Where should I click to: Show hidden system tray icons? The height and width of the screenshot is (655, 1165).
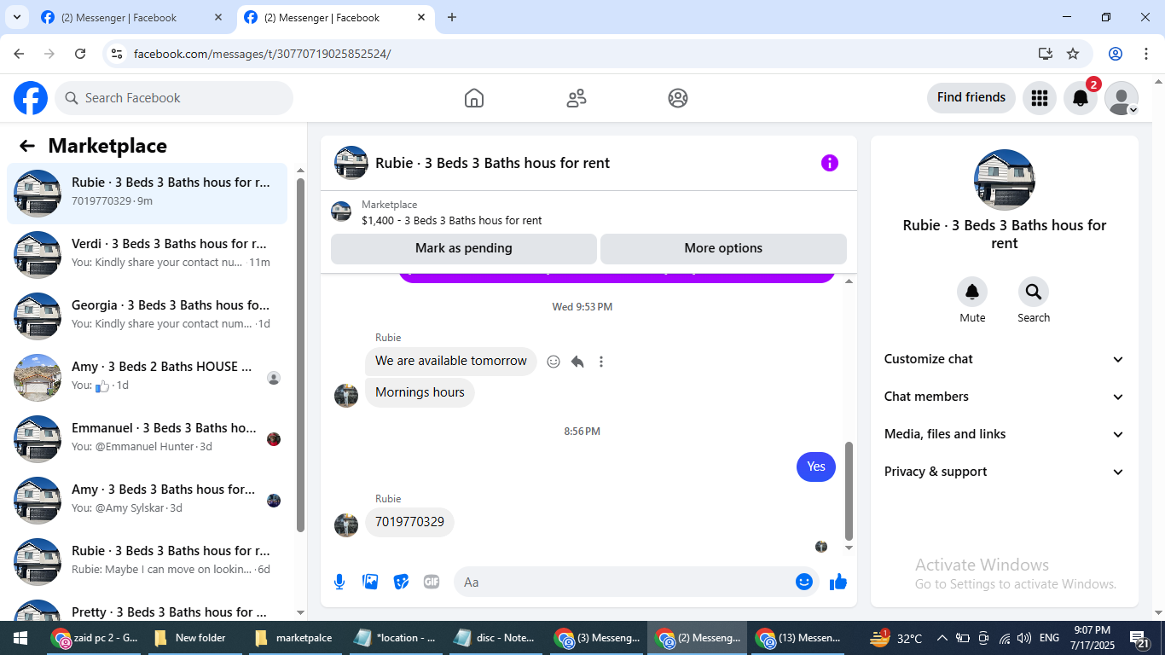click(942, 638)
